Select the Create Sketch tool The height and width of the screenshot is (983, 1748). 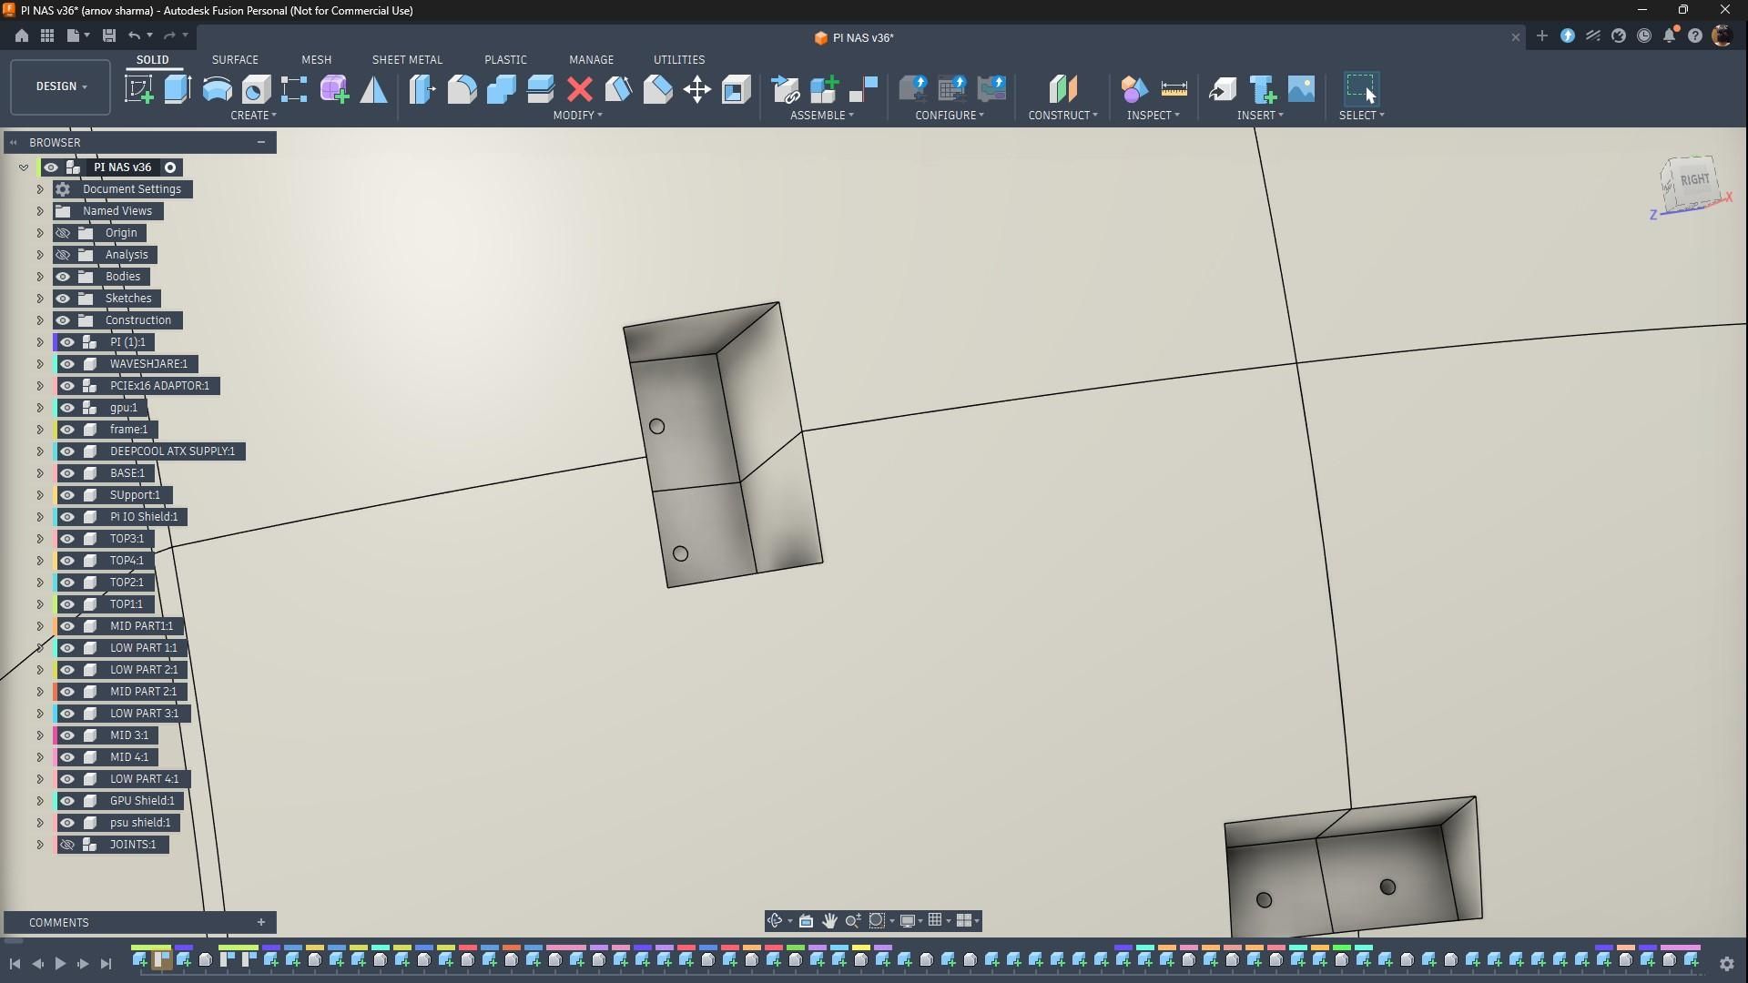pyautogui.click(x=139, y=89)
